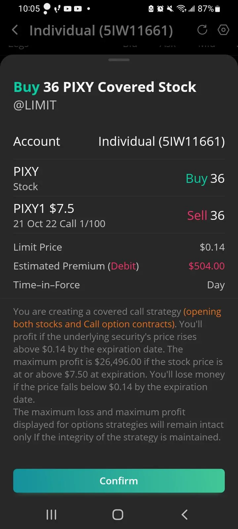This screenshot has width=238, height=529.
Task: Tap the battery status icon
Action: [218, 9]
